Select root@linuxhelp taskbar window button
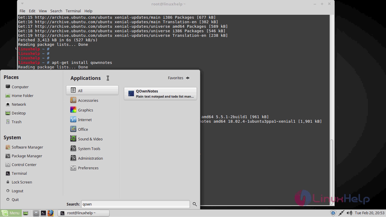 (x=83, y=213)
